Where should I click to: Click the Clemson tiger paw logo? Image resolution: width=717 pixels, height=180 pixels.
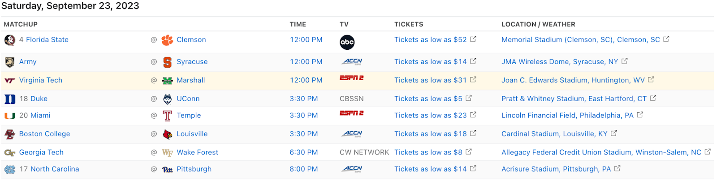point(167,40)
